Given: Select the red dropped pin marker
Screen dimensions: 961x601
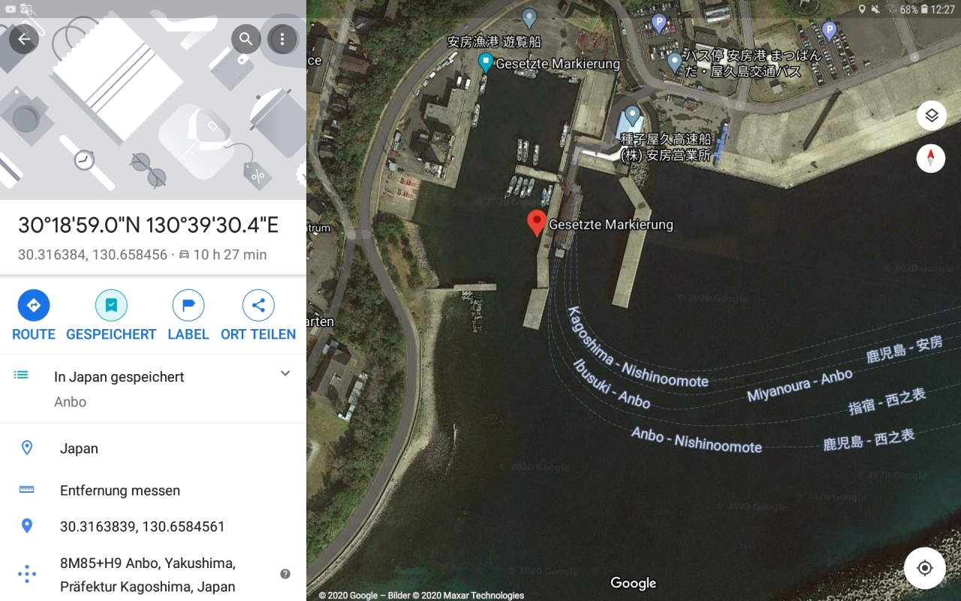Looking at the screenshot, I should pyautogui.click(x=537, y=223).
